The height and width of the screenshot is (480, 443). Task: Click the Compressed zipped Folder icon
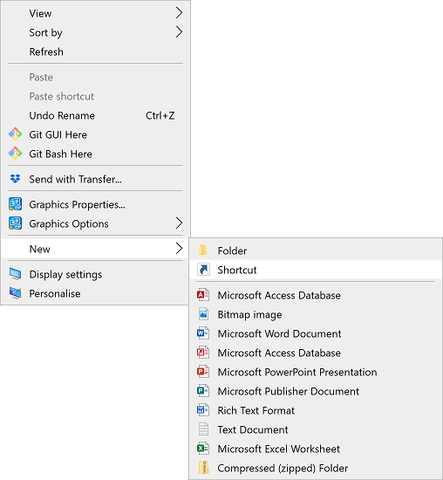204,468
